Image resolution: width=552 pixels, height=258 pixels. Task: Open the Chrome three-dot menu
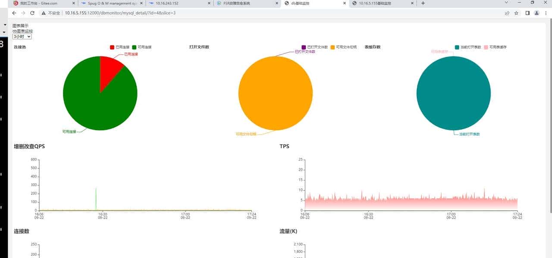(x=546, y=13)
